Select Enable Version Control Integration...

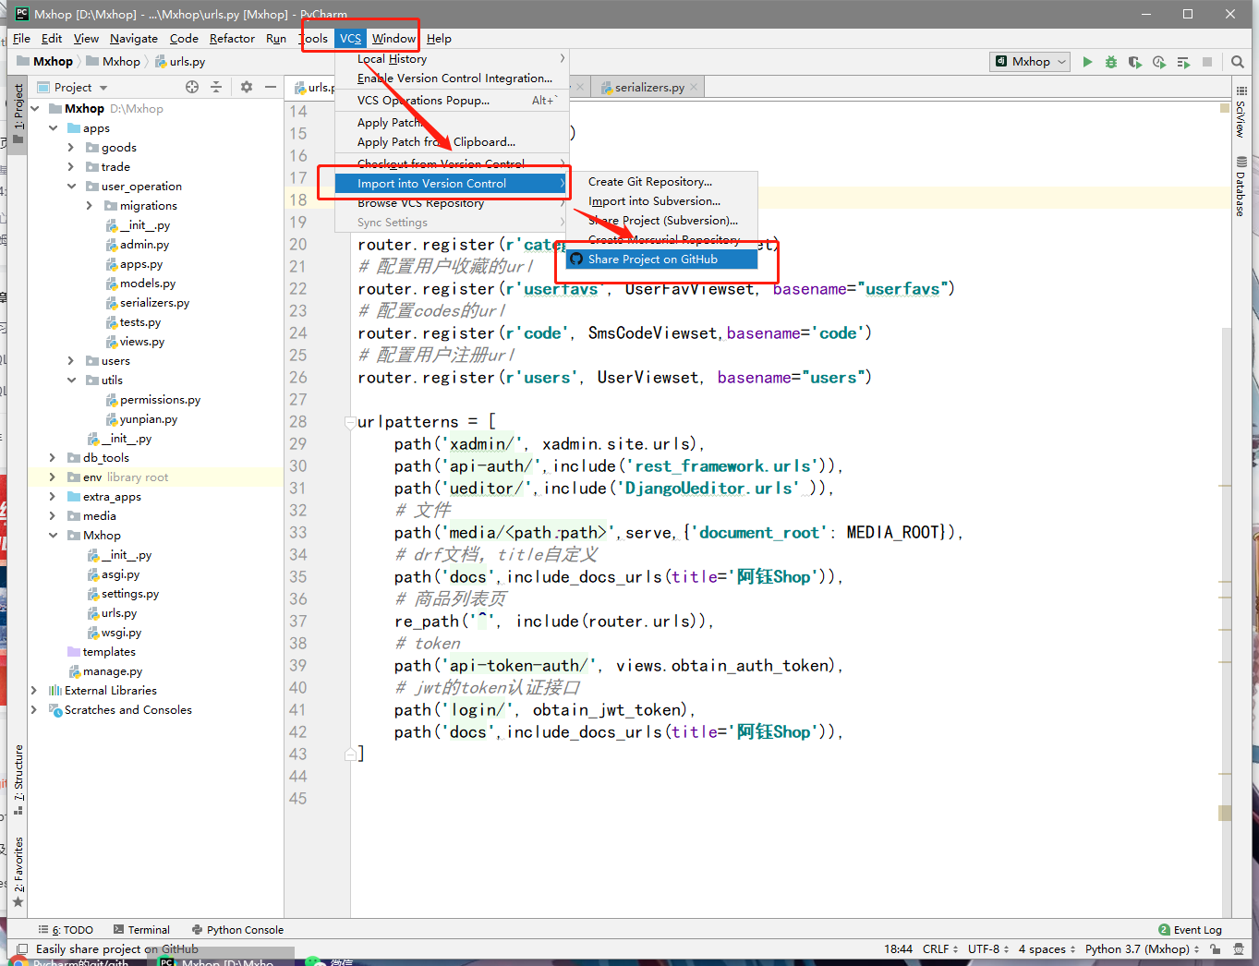pyautogui.click(x=453, y=78)
